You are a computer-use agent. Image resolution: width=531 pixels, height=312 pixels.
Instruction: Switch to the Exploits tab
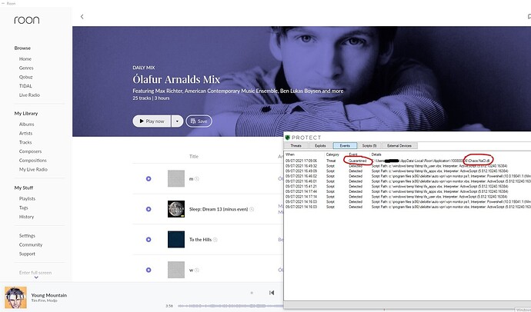[x=320, y=146]
